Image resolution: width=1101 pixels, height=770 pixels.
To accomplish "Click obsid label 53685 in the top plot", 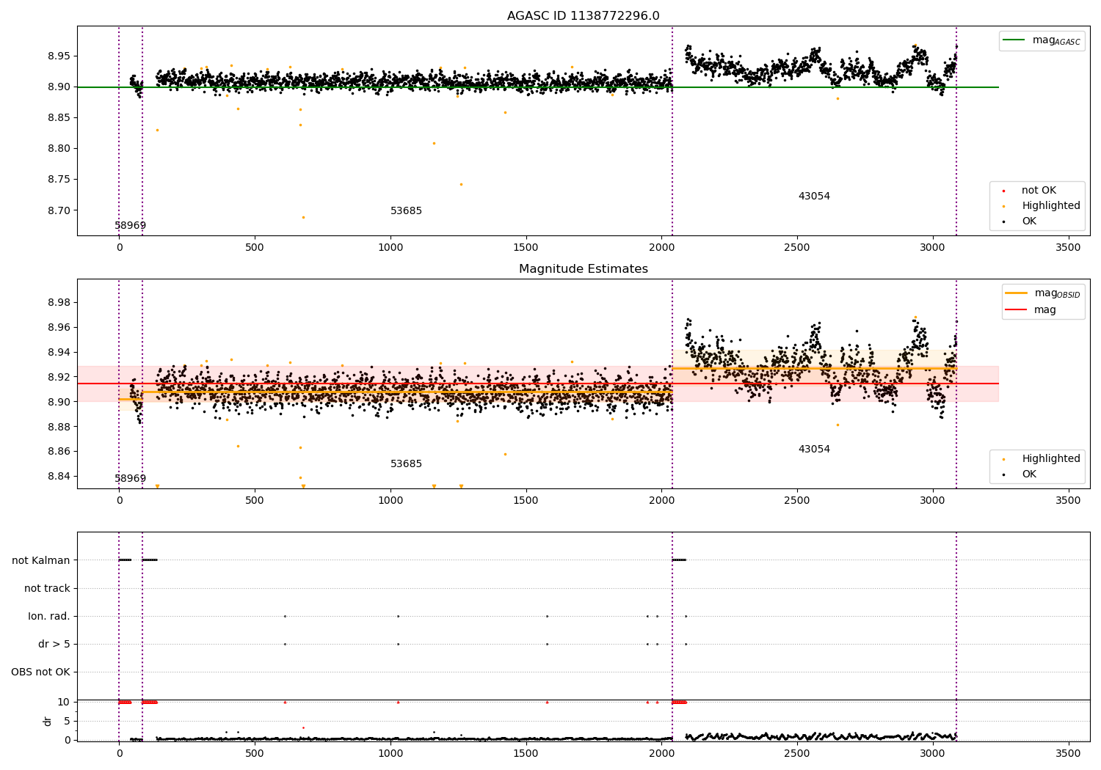I will pos(406,210).
